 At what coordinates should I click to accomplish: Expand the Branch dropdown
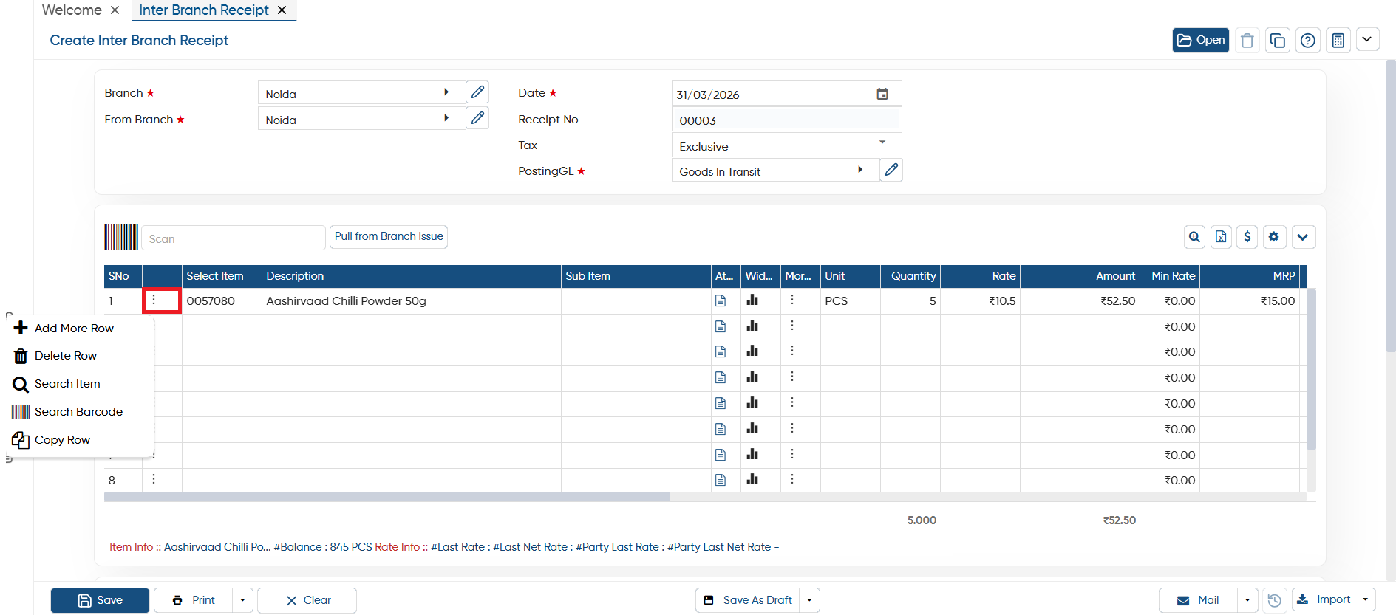point(446,92)
